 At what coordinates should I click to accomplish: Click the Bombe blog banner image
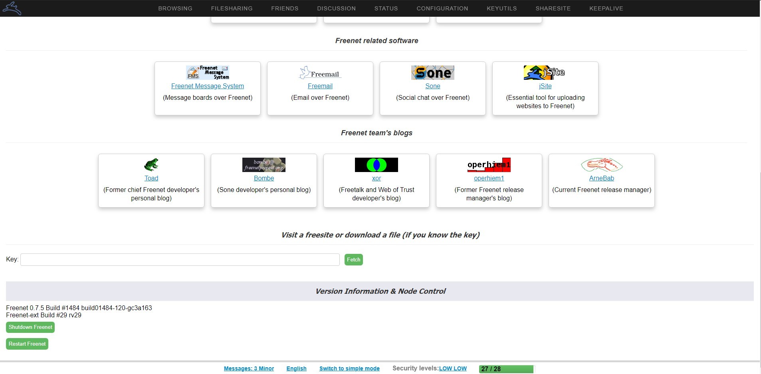(264, 165)
